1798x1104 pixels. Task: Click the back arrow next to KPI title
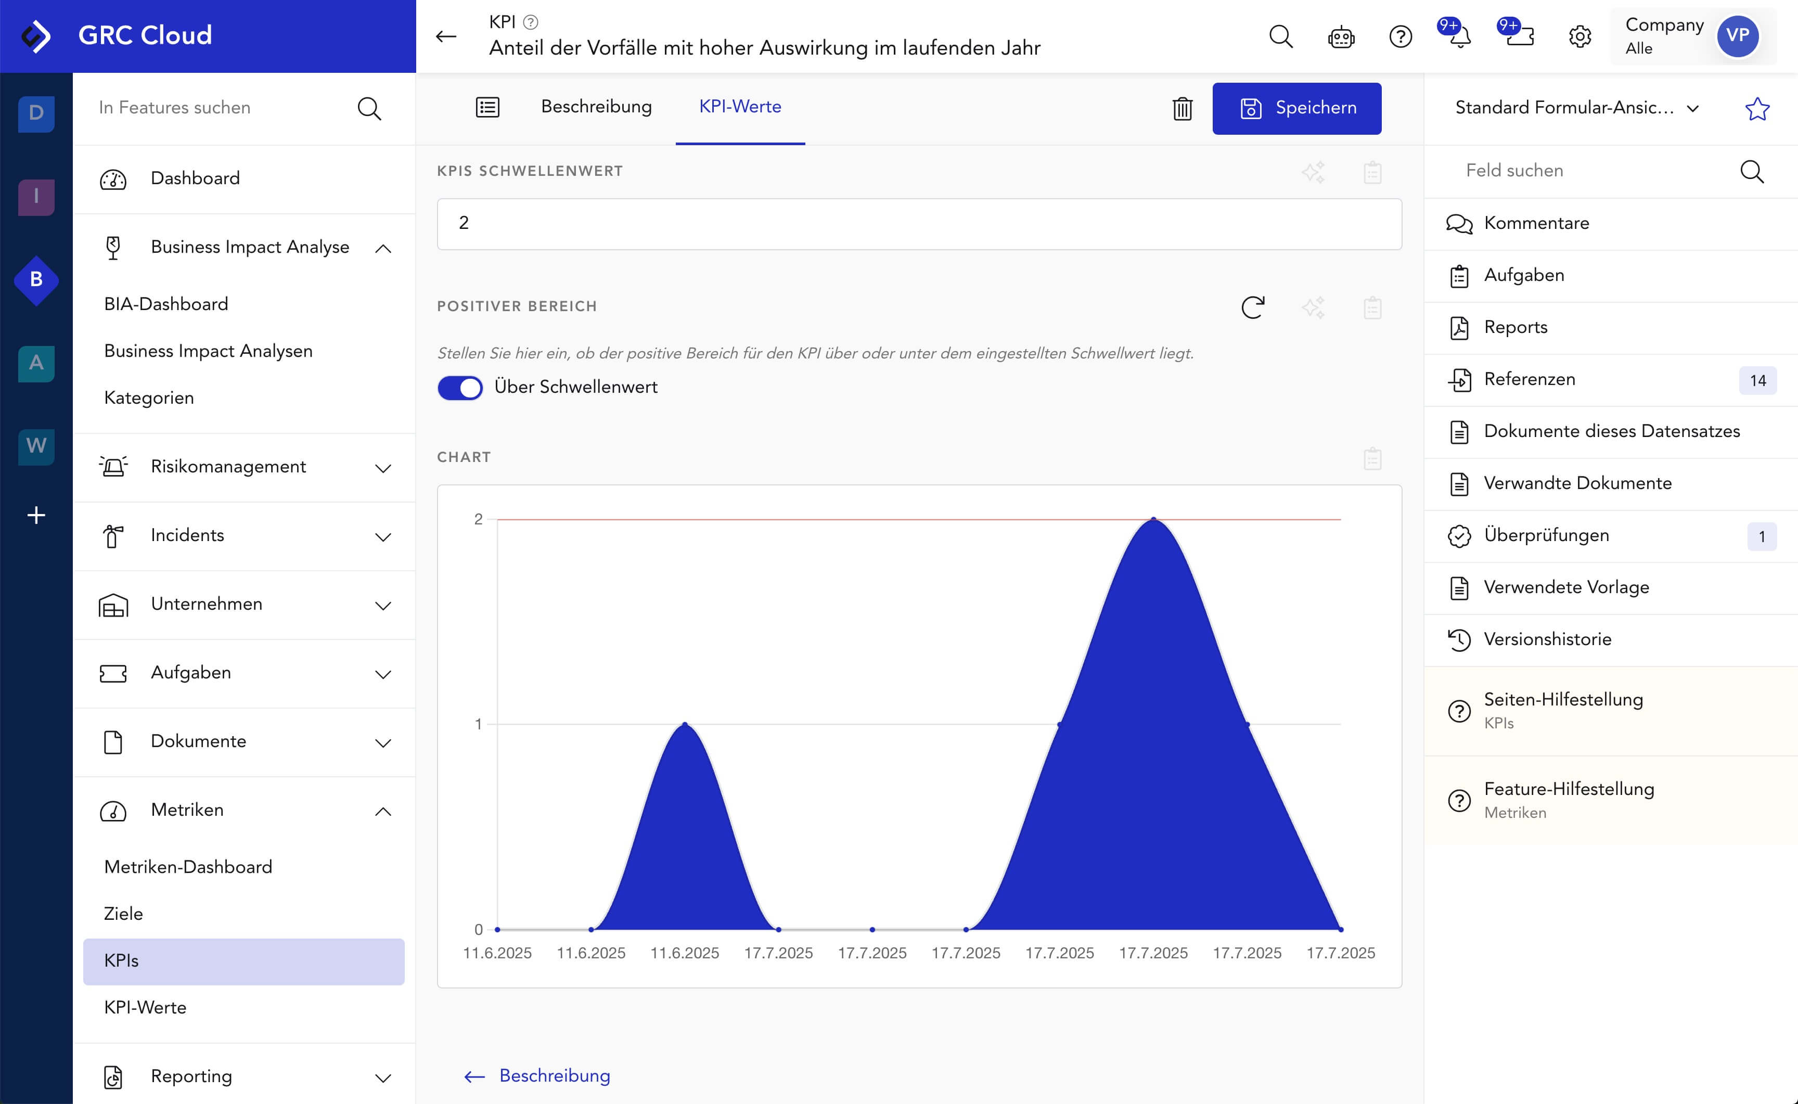(x=446, y=36)
